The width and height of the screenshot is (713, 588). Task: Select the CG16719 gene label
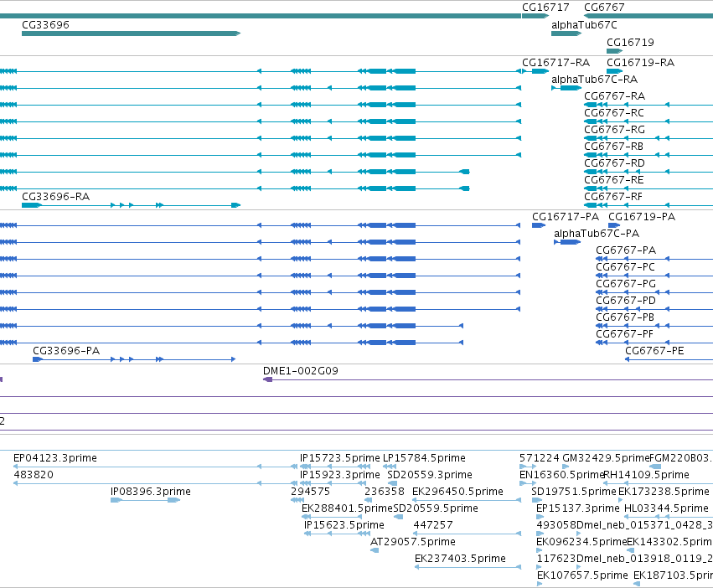[630, 42]
